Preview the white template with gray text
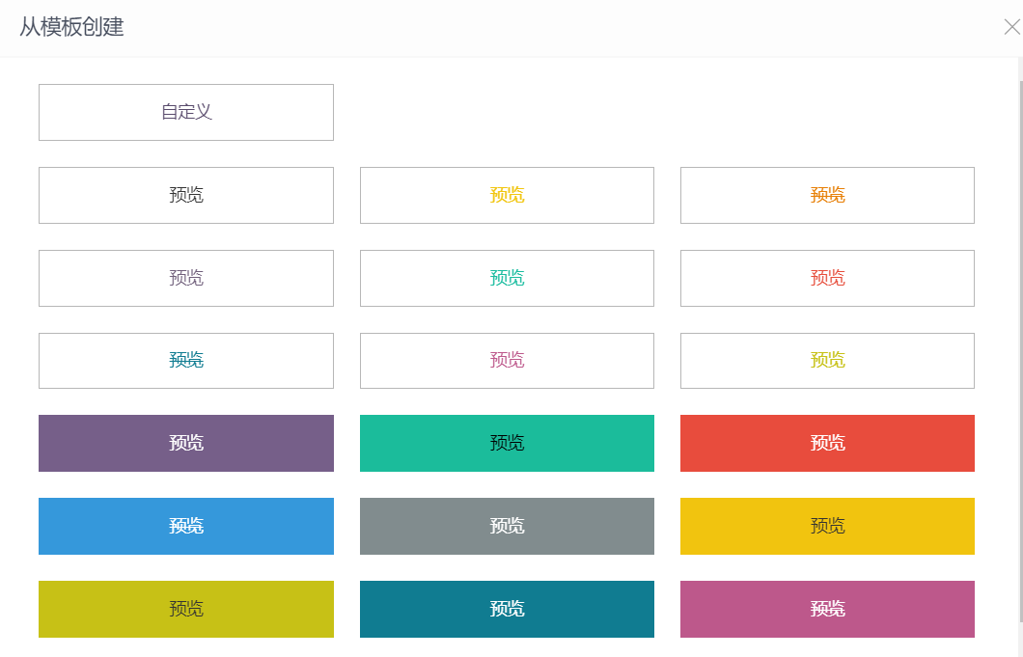Screen dimensions: 1023x657 pos(186,278)
